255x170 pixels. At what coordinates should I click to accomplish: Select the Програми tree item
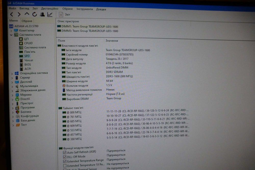coord(25,108)
